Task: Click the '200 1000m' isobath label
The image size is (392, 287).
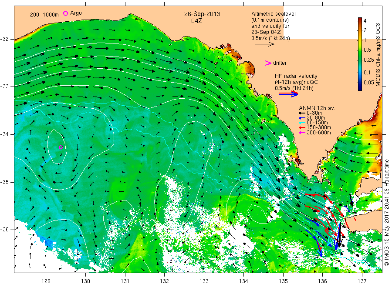Action: tap(44, 15)
